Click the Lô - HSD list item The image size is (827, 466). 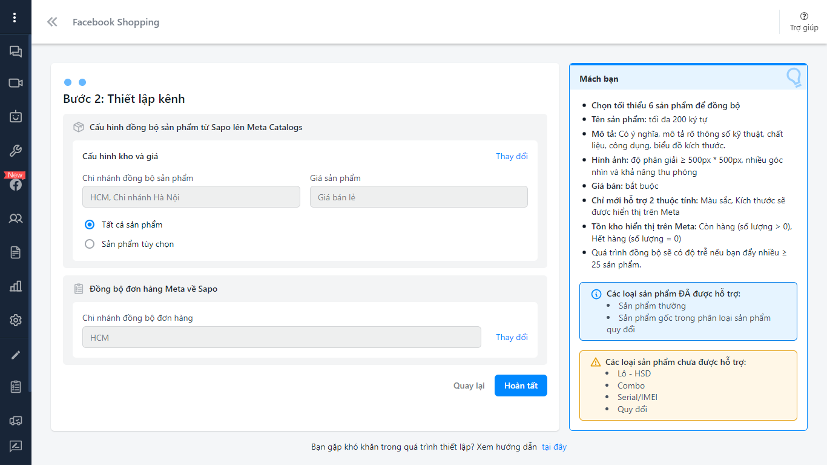coord(634,373)
